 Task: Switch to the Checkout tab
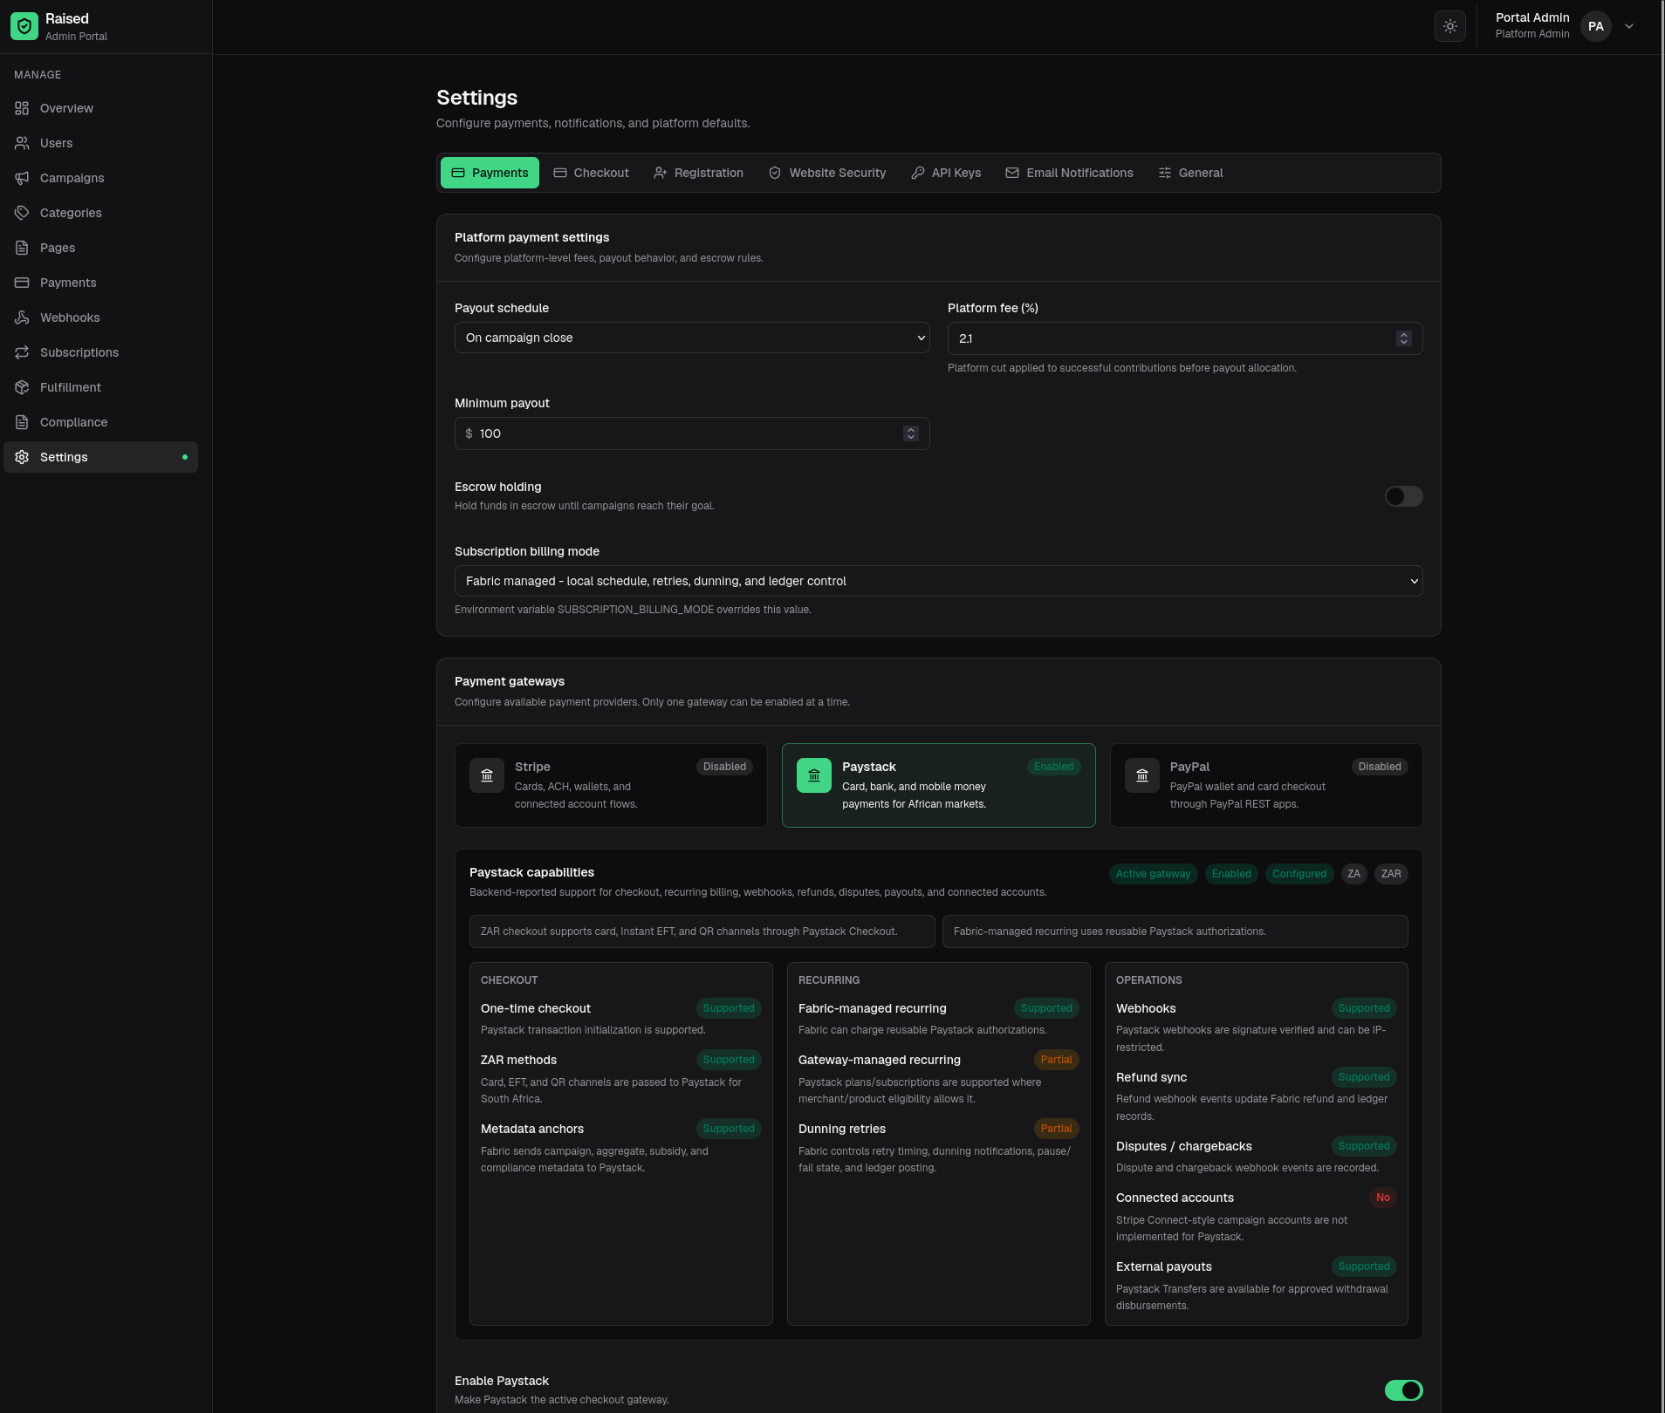click(x=591, y=173)
